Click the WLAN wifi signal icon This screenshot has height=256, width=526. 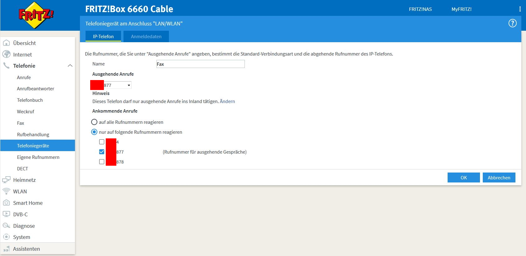pyautogui.click(x=6, y=191)
